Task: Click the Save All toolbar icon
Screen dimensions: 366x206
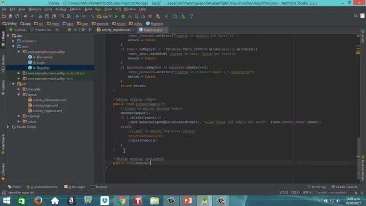Action: pos(10,17)
